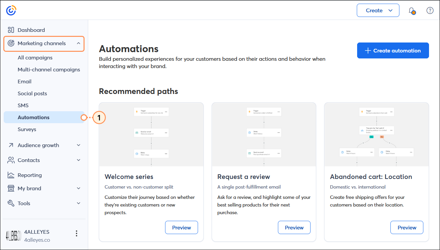Open the Create dropdown button
The height and width of the screenshot is (250, 440).
tap(378, 10)
